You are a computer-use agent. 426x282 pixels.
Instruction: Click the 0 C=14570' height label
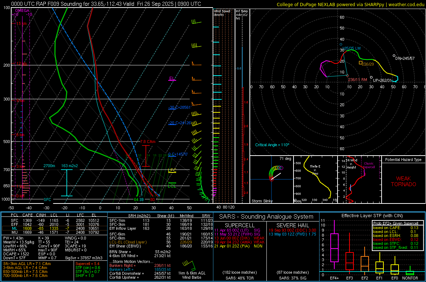pos(178,154)
